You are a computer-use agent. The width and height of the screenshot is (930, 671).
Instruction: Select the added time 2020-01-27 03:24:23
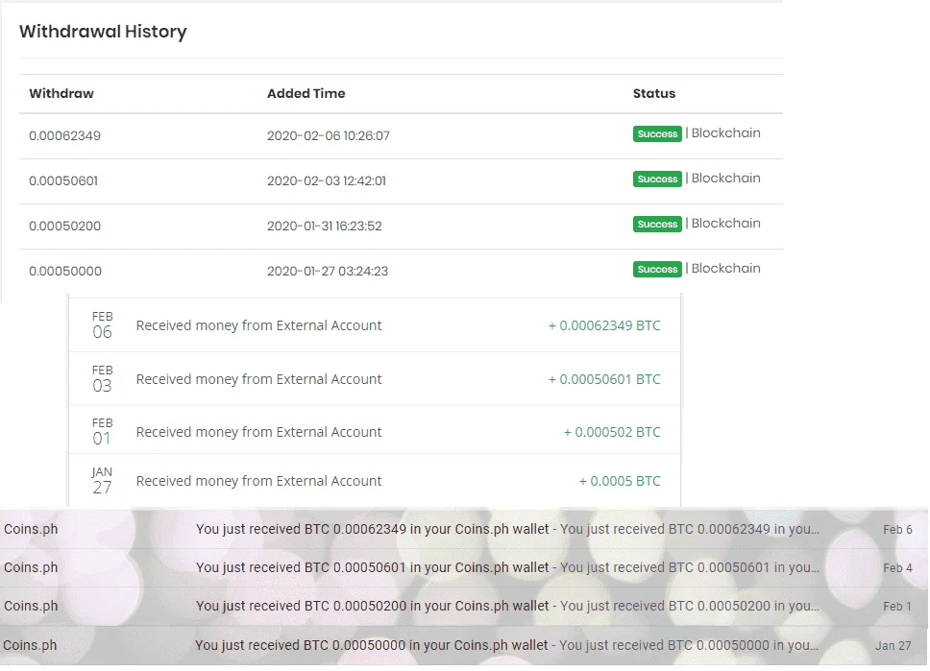coord(328,271)
